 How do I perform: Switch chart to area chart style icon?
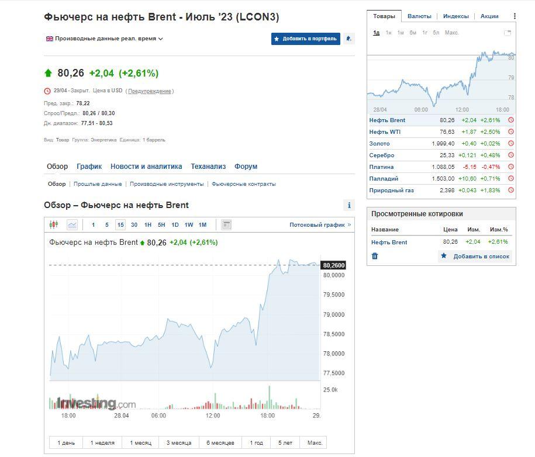71,224
